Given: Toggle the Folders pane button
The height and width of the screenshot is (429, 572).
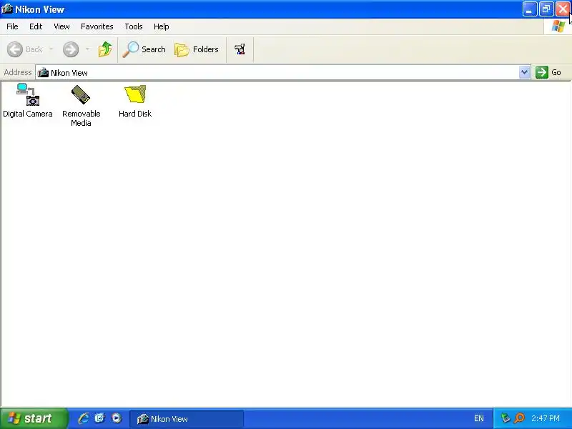Looking at the screenshot, I should tap(197, 49).
